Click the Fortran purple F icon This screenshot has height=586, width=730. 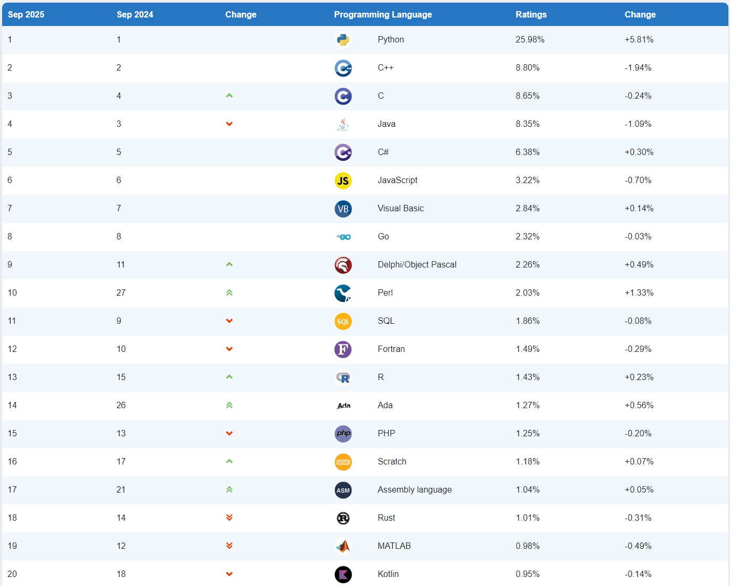(343, 349)
